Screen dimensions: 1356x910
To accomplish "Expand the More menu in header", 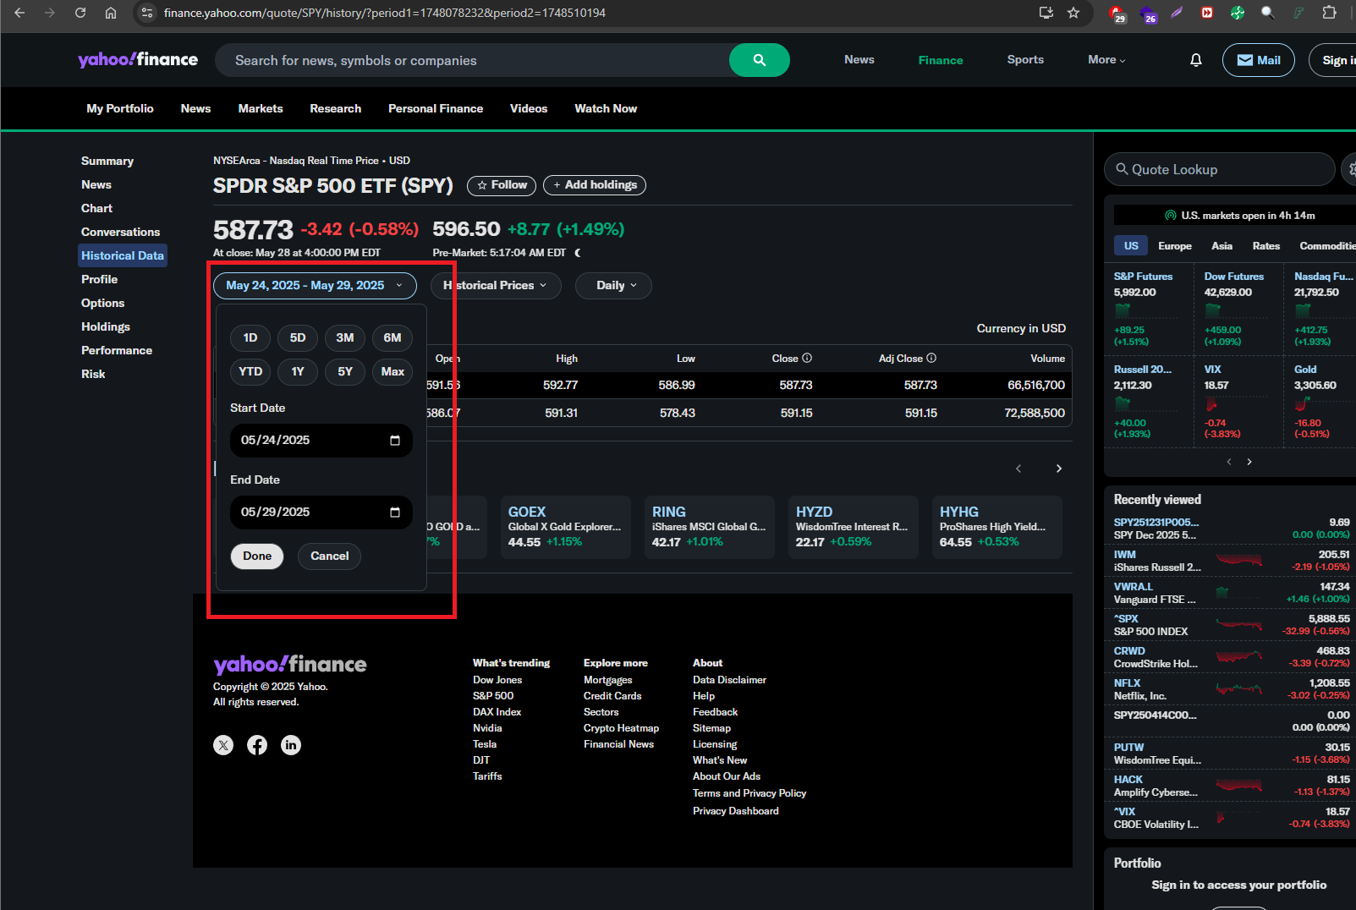I will [x=1106, y=60].
